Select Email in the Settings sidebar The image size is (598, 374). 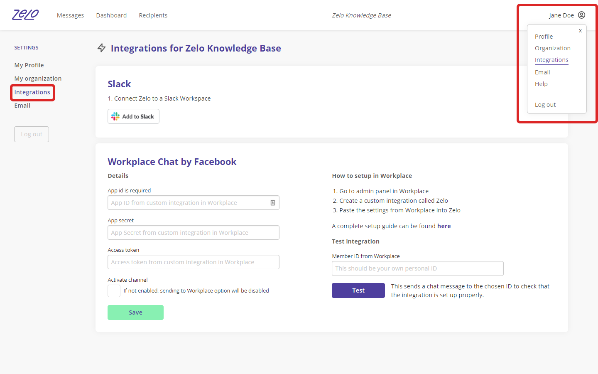[x=22, y=106]
